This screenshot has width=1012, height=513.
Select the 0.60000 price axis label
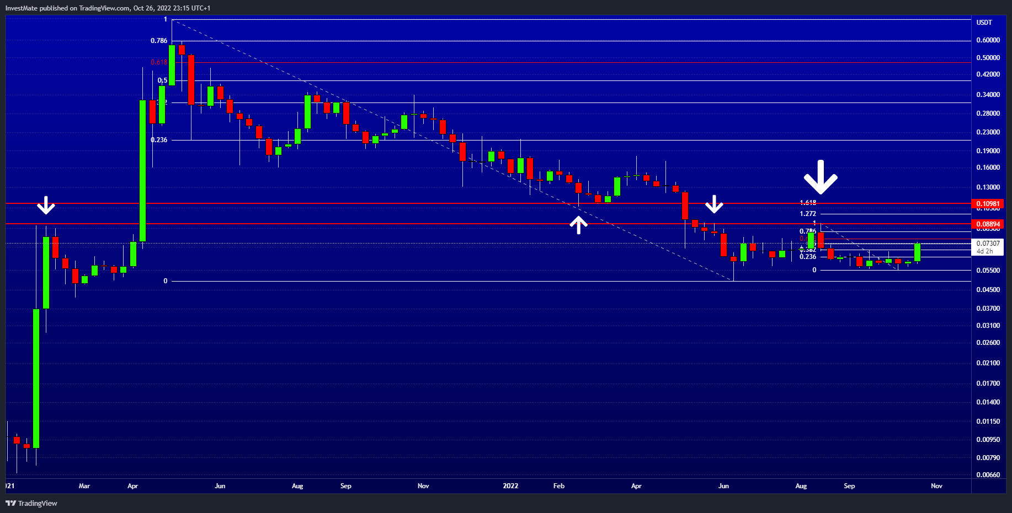988,40
